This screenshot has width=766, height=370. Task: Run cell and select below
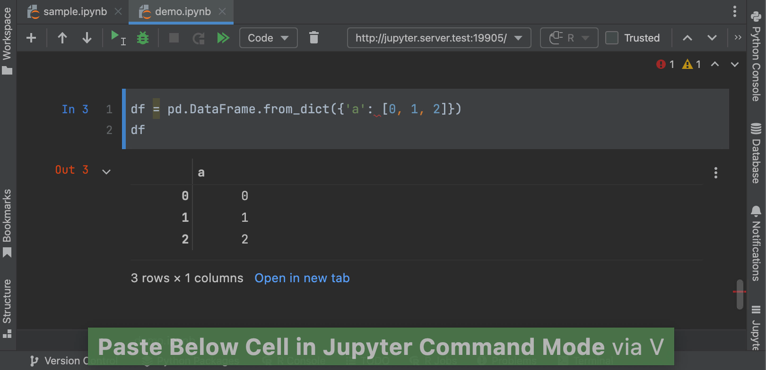coord(117,38)
